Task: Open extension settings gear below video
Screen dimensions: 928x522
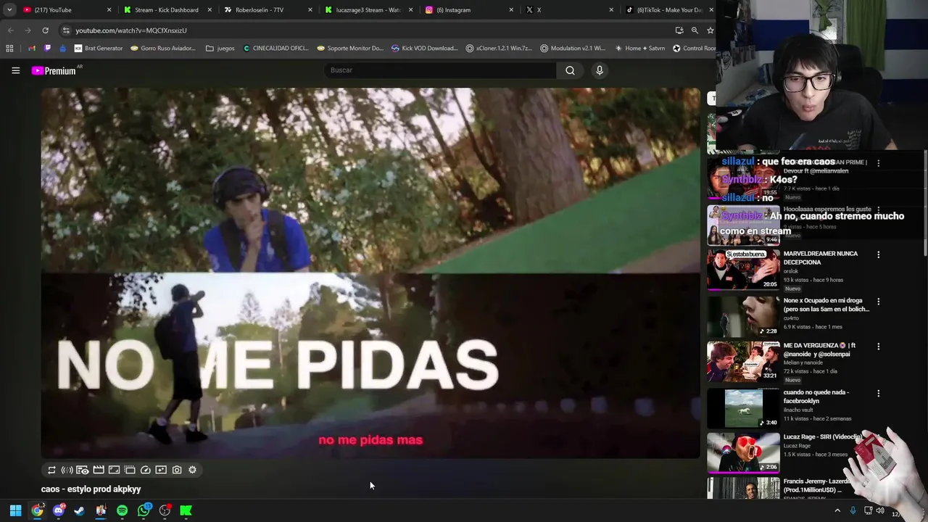Action: point(192,470)
